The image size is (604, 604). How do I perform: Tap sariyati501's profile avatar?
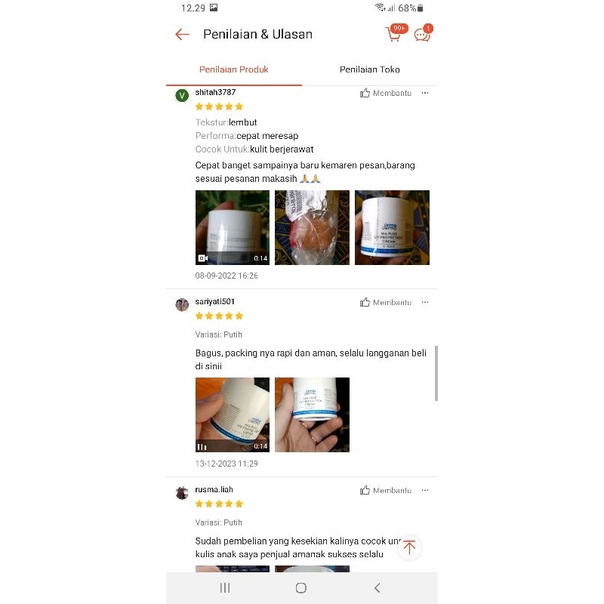point(182,304)
